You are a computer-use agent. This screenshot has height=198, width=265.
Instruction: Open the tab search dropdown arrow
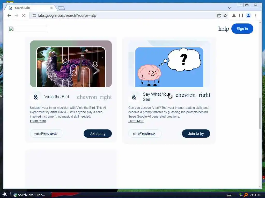pos(229,8)
